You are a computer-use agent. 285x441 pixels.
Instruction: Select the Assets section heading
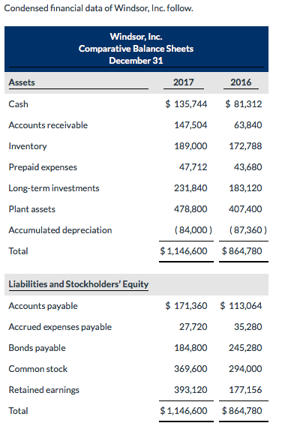click(x=22, y=82)
